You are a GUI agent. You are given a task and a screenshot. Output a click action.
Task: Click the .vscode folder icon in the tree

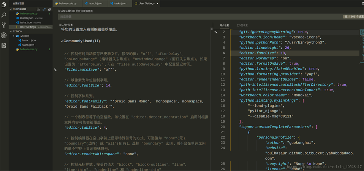coord(17,36)
